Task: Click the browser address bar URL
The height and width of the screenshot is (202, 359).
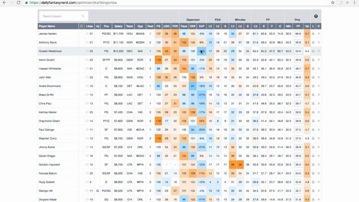Action: 73,2
